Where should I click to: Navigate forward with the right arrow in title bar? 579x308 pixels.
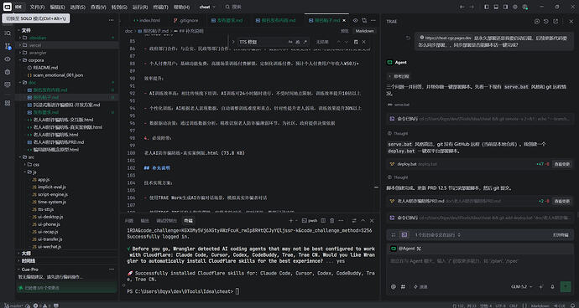pos(472,7)
